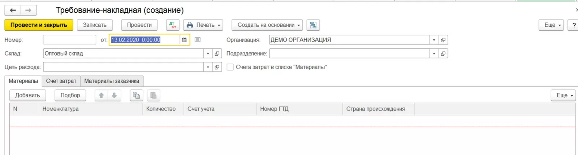
Task: Open the Цель расхода record with its square icon
Action: tap(217, 67)
